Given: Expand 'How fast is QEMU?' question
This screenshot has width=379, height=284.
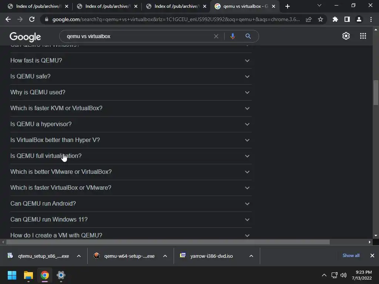Looking at the screenshot, I should tap(131, 61).
